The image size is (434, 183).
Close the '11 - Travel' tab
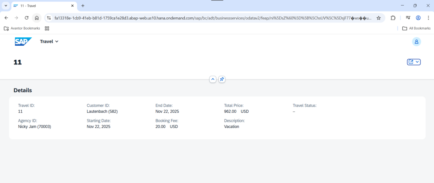pyautogui.click(x=72, y=6)
